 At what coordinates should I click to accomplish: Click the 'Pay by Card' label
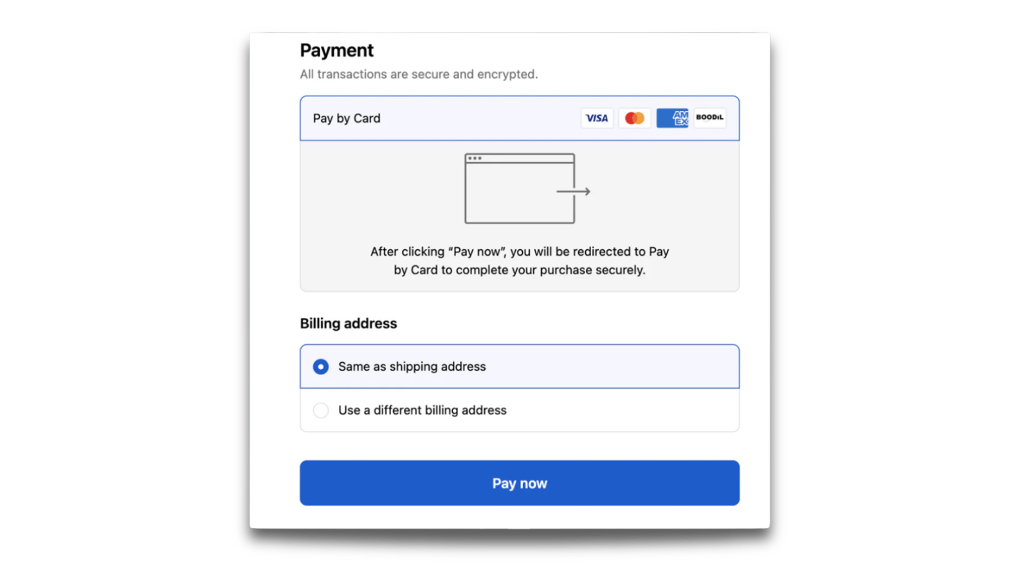click(x=347, y=118)
